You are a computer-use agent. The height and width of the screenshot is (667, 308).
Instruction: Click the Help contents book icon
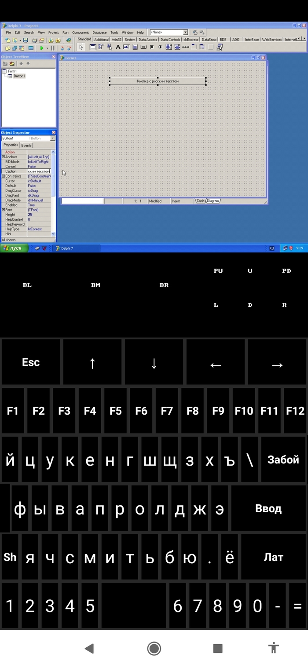pyautogui.click(x=69, y=40)
